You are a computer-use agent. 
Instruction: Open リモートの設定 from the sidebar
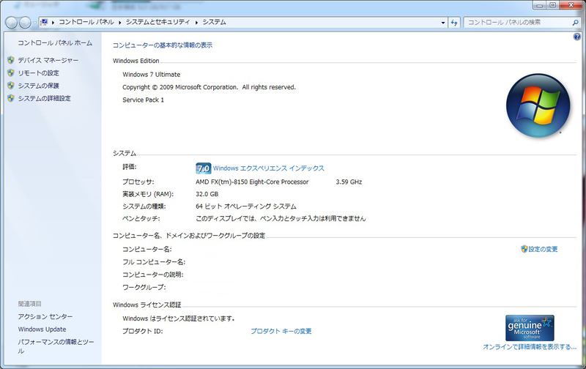click(x=39, y=72)
